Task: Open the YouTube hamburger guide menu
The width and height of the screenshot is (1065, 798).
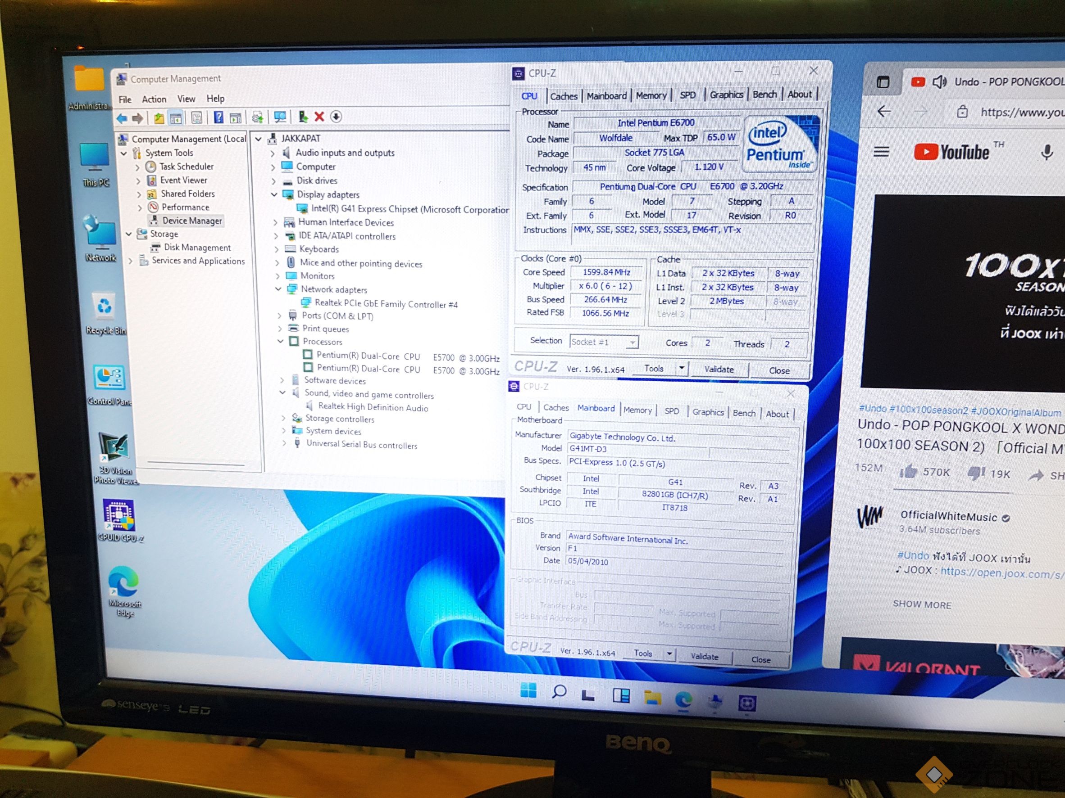Action: click(x=881, y=152)
